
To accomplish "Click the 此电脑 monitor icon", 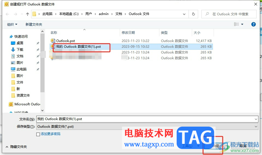I will click(13, 69).
